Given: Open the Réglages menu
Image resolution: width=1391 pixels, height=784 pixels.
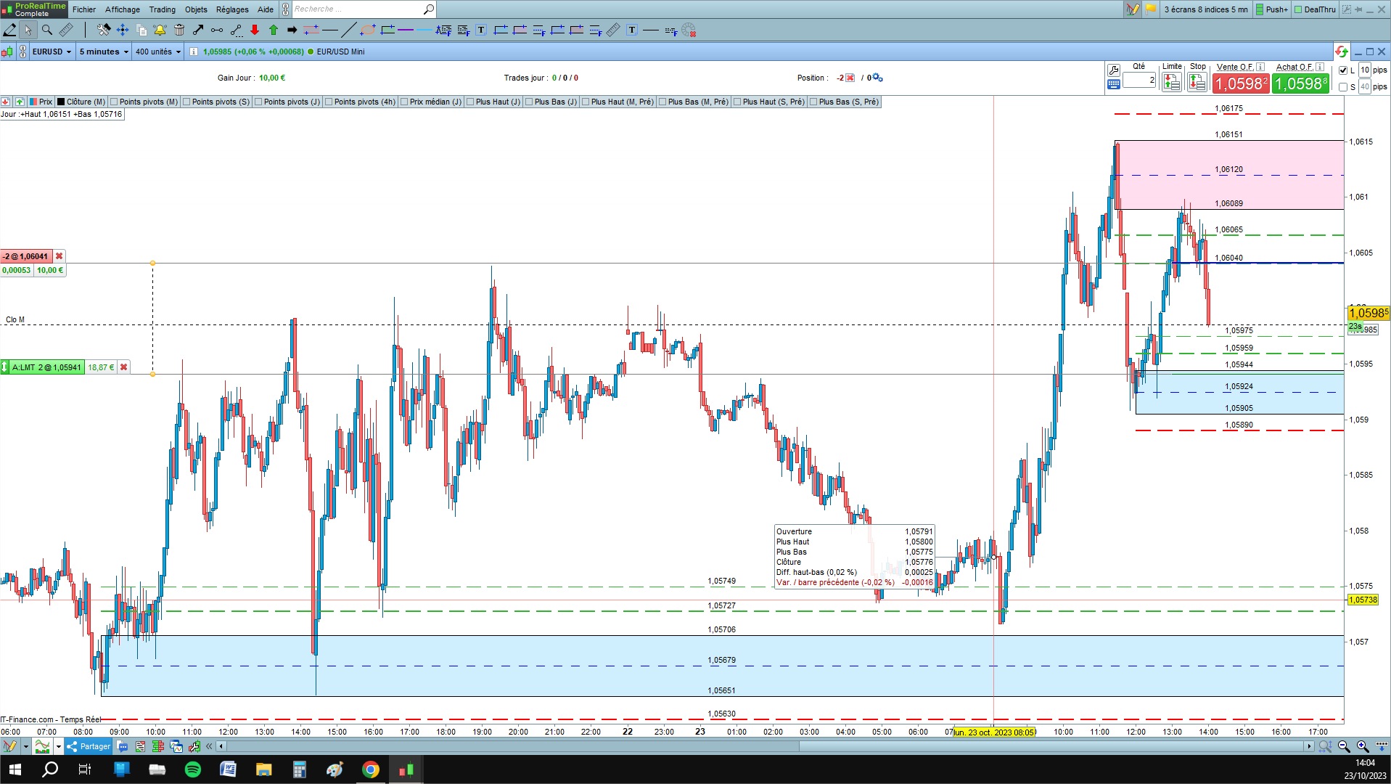Looking at the screenshot, I should coord(232,9).
